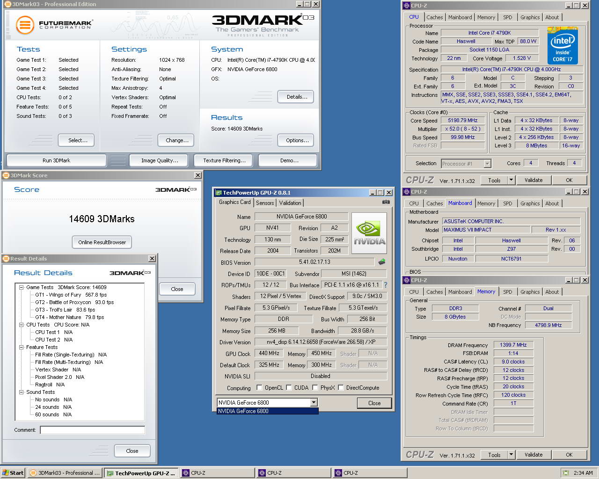
Task: Open Graphics tab in top CPU-Z window
Action: pyautogui.click(x=530, y=17)
